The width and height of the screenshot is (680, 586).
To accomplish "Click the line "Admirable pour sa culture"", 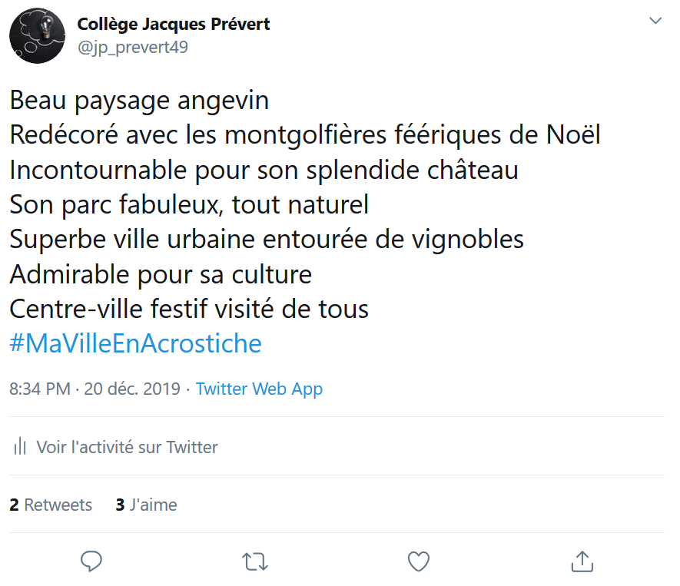I will [161, 274].
